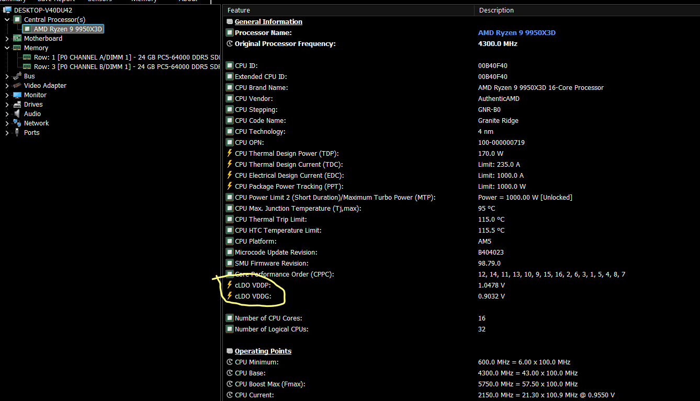Select AMD Ryzen 9 9950X3D label in device tree
This screenshot has width=700, height=401.
point(68,29)
